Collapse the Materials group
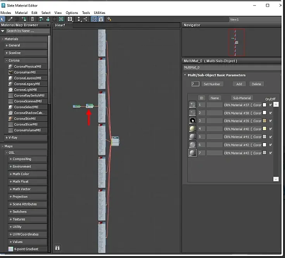 3,39
